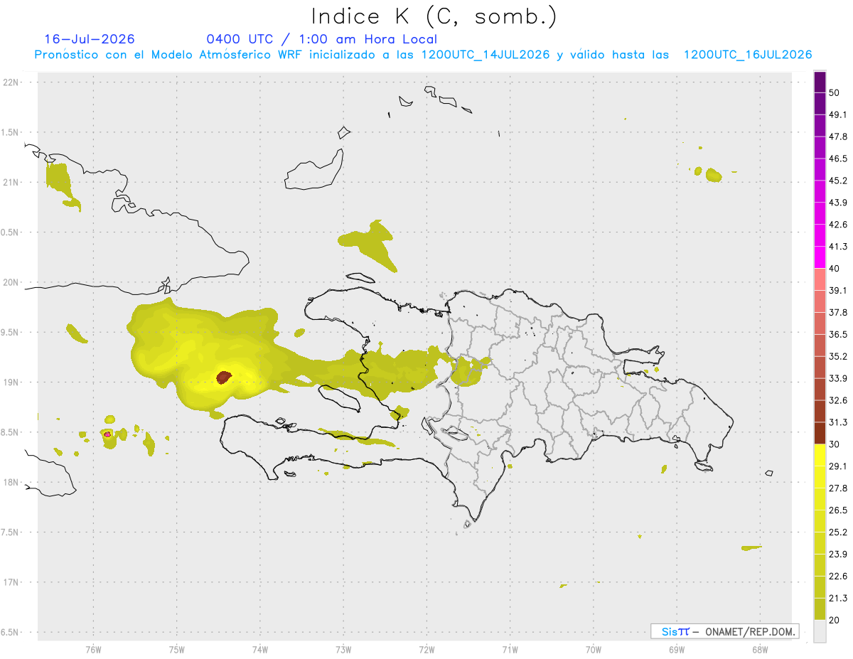Viewport: 853px width, 659px height.
Task: Click the '19N' latitude axis label
Action: (x=11, y=382)
